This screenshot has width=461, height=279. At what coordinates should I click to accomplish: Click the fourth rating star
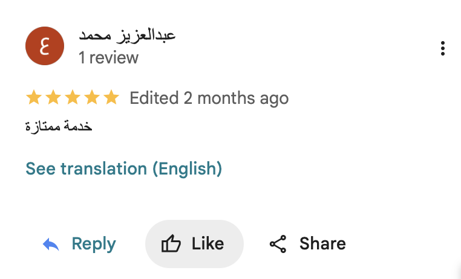(92, 98)
